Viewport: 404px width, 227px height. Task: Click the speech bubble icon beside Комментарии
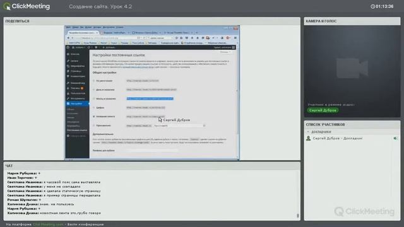pyautogui.click(x=68, y=76)
